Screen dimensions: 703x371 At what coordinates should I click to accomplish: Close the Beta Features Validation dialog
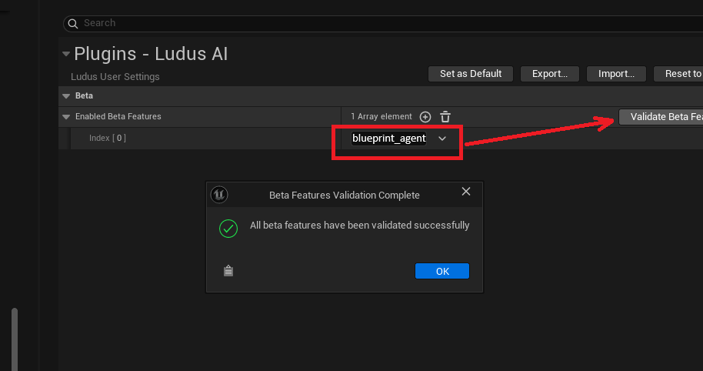tap(466, 192)
